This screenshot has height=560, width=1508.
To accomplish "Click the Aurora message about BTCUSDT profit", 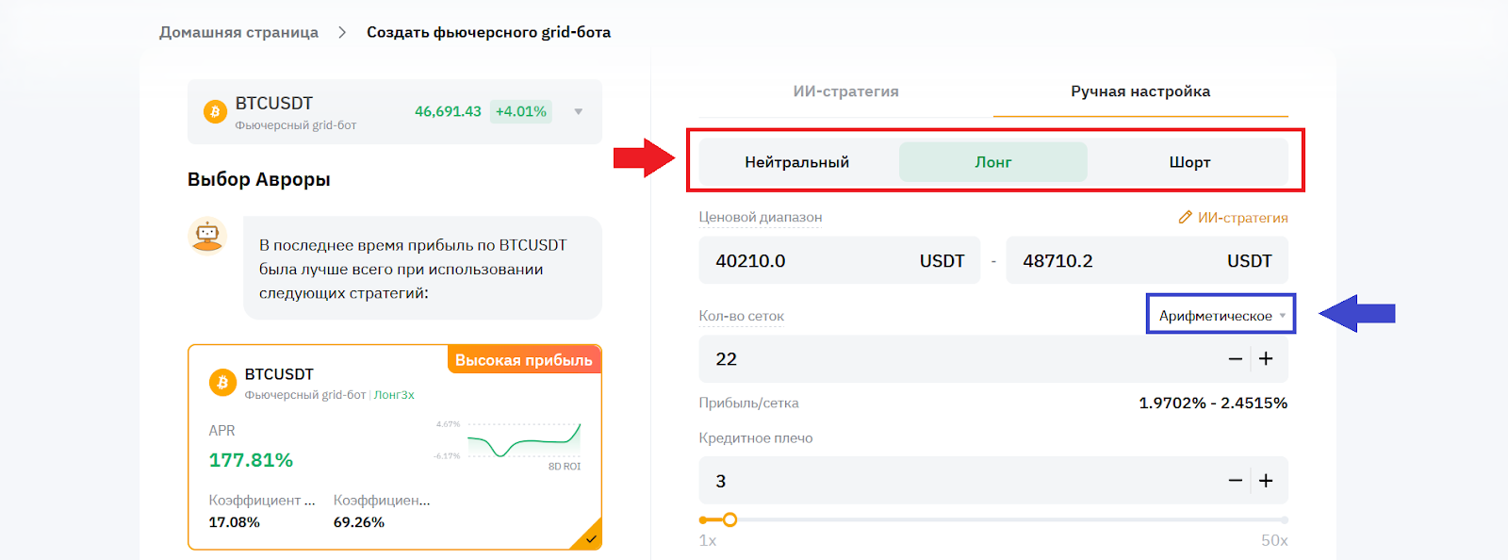I will coord(422,269).
